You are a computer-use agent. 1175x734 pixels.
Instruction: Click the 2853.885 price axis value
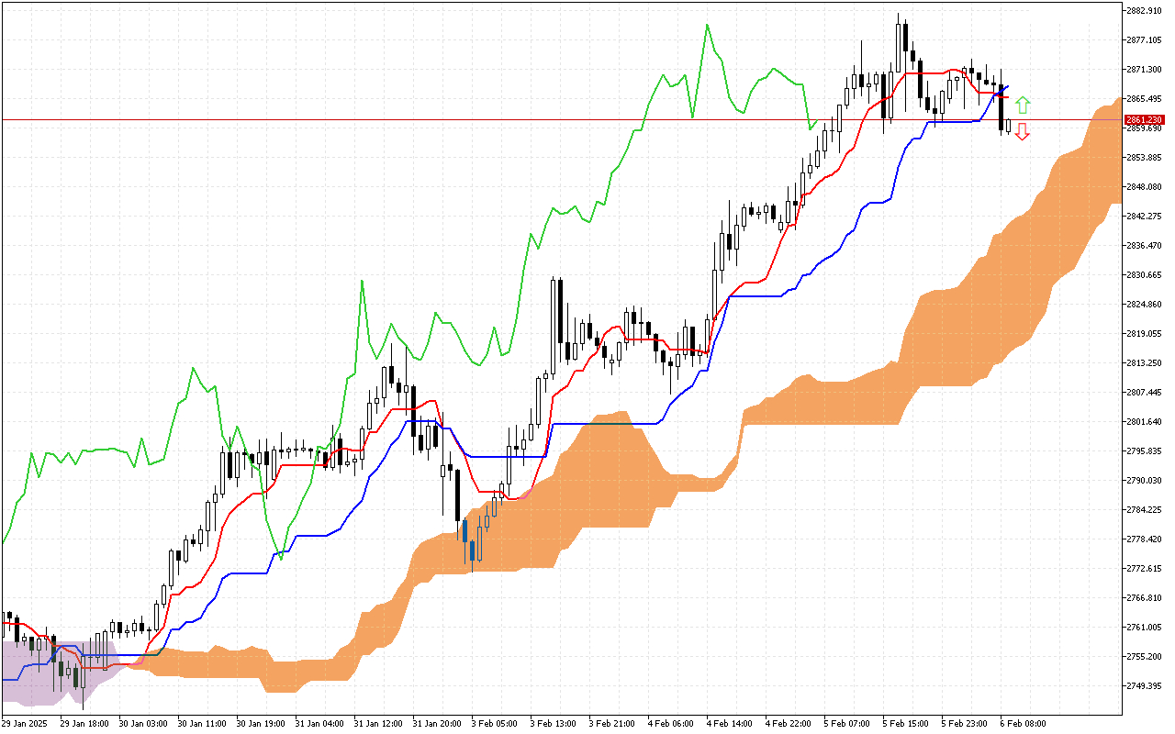[1144, 157]
